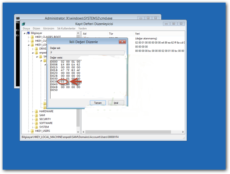Viewport: 230px width, 174px height.
Task: Expand the HARDWARE key
Action: (33, 112)
